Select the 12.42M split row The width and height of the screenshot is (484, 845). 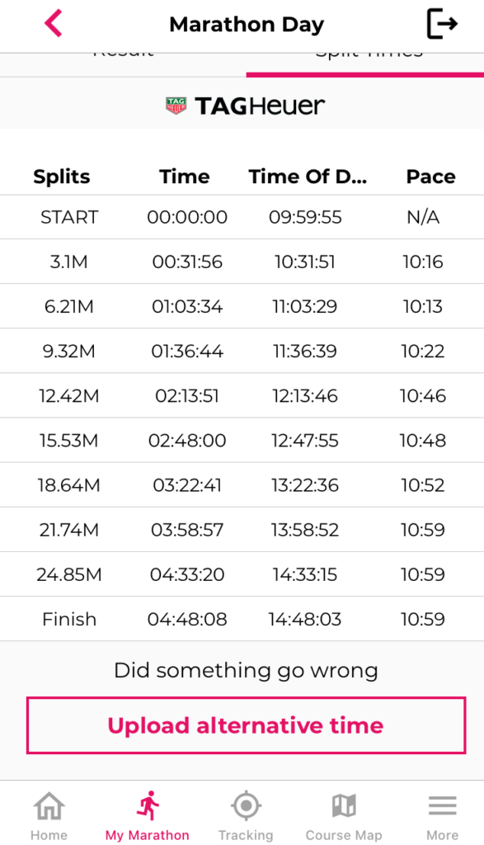click(x=242, y=395)
